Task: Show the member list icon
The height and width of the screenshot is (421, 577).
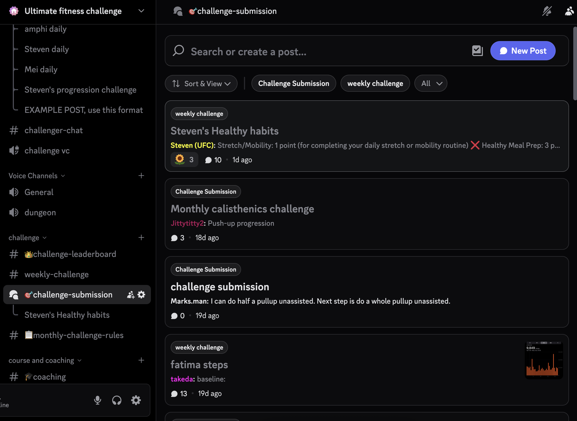Action: tap(569, 11)
